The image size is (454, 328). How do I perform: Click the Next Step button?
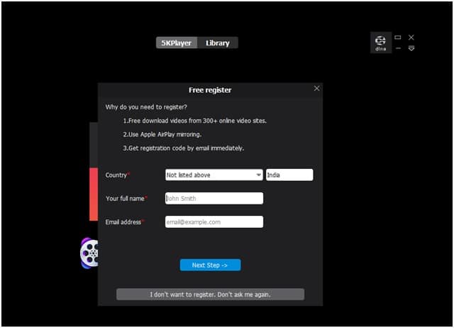point(210,265)
